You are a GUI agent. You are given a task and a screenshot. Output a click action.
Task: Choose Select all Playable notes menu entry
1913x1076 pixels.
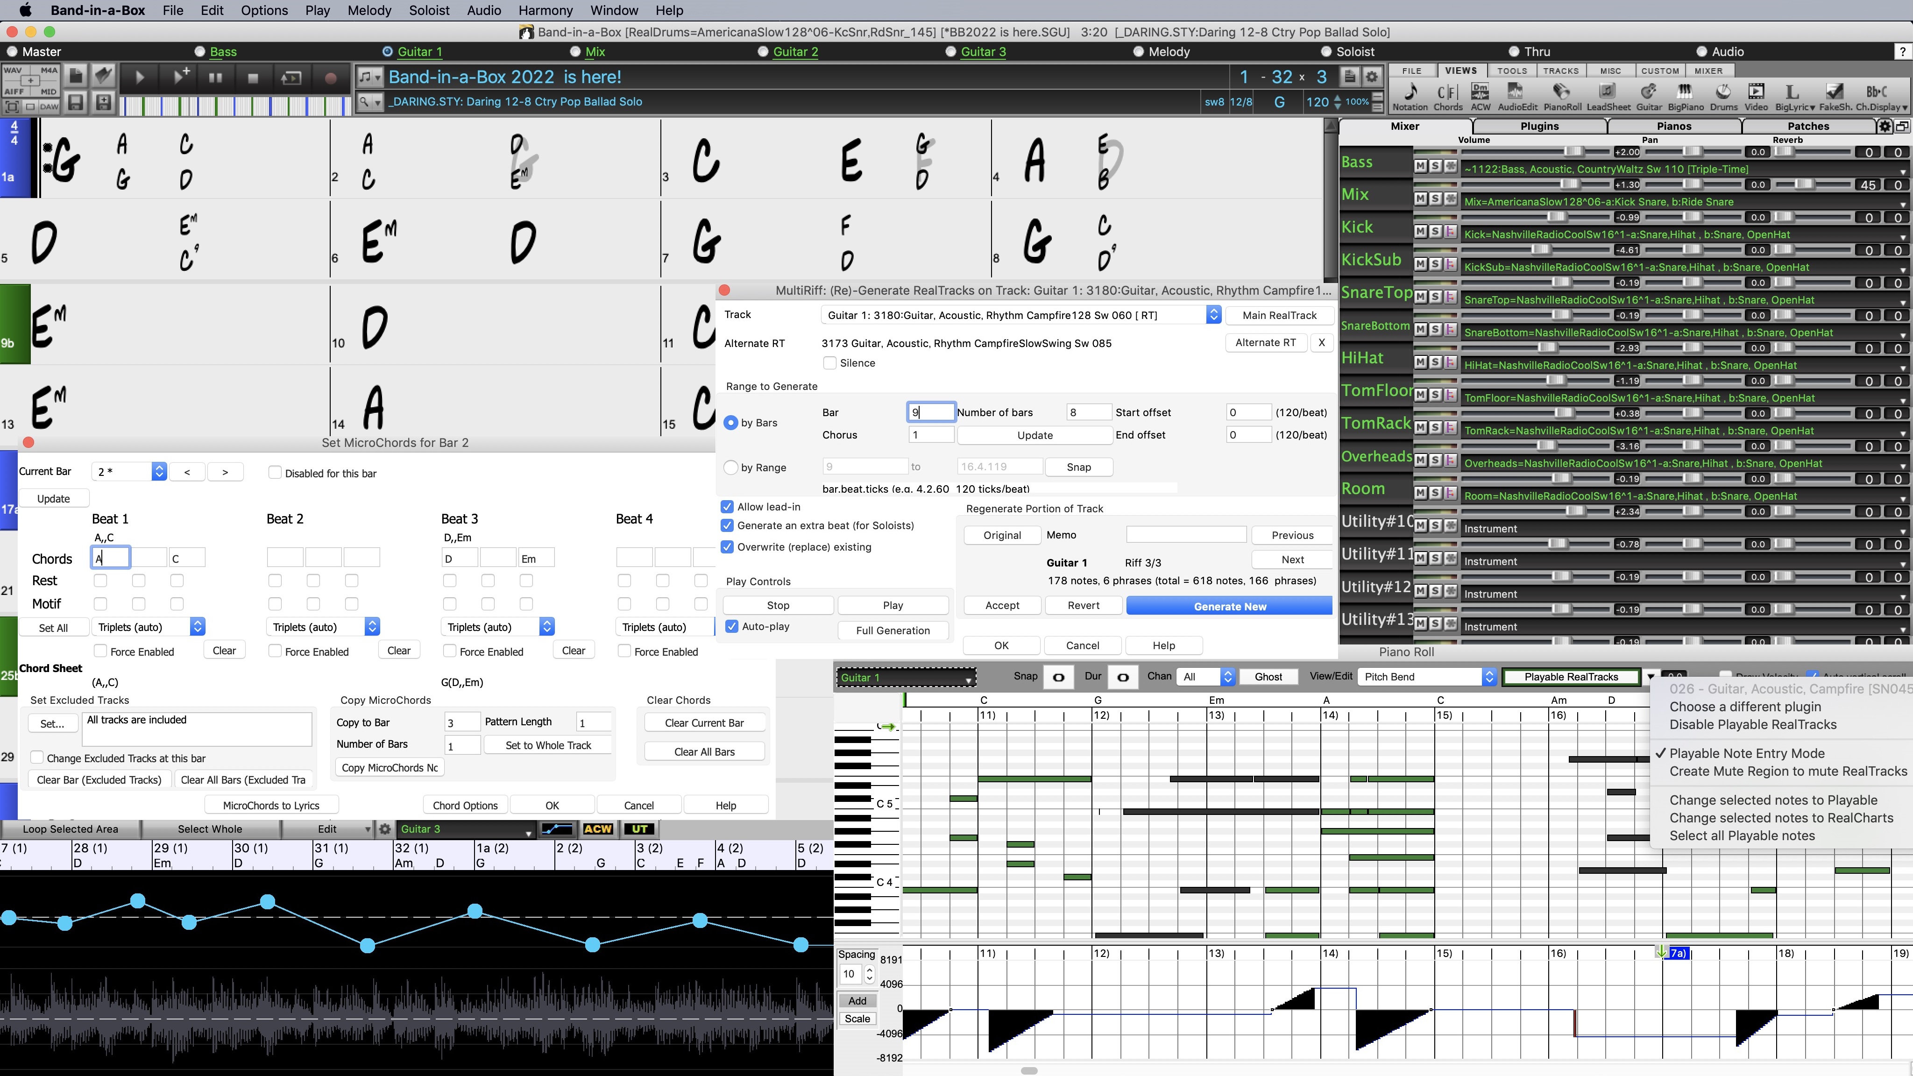click(1742, 835)
